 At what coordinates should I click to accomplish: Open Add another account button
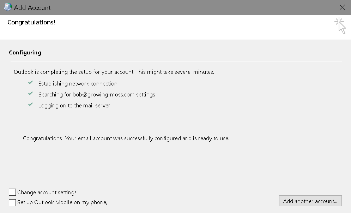point(310,201)
